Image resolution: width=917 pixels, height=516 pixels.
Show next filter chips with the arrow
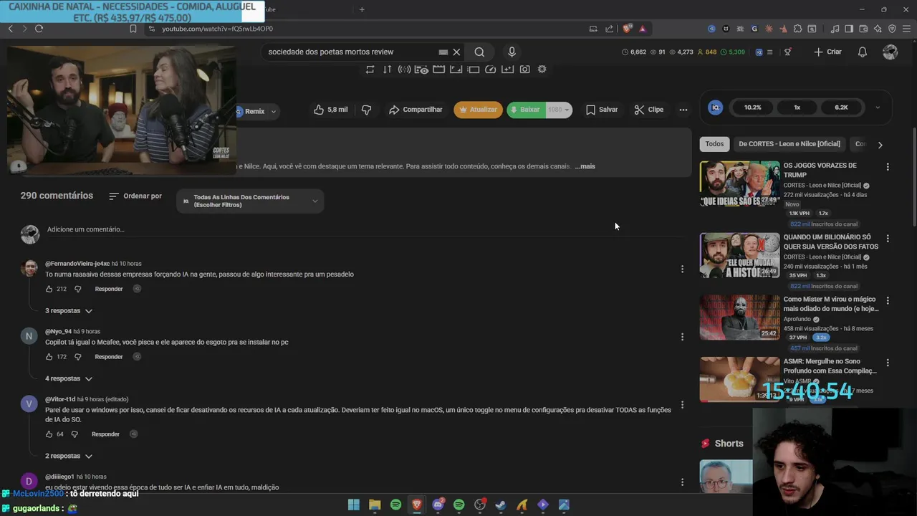click(x=880, y=145)
